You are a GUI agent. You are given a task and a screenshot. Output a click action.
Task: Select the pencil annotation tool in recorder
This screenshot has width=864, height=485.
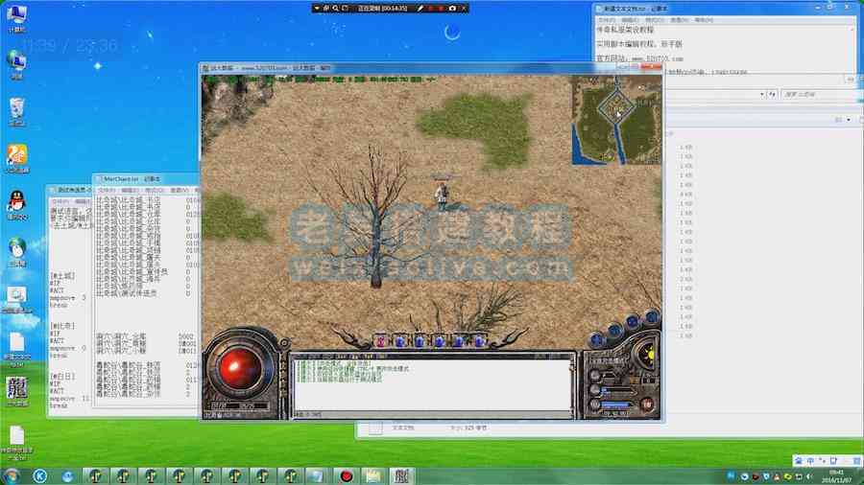[420, 9]
